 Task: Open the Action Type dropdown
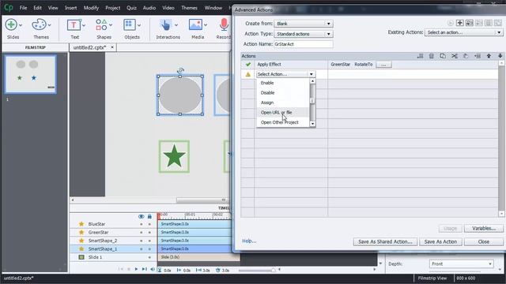point(304,34)
